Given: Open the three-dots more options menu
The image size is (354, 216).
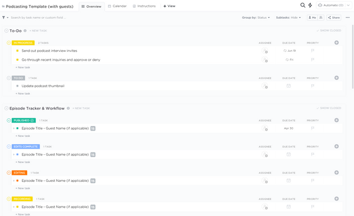Looking at the screenshot, I should coord(348,18).
